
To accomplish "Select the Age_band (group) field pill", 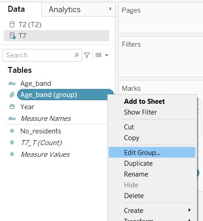I will [66, 95].
